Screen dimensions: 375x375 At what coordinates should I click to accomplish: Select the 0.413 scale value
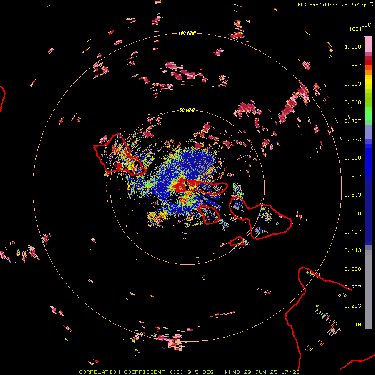coord(353,250)
